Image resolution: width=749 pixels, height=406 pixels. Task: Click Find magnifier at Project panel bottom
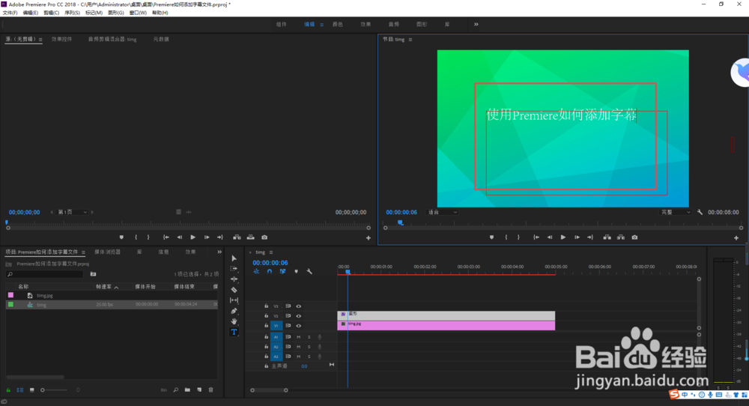(x=176, y=390)
